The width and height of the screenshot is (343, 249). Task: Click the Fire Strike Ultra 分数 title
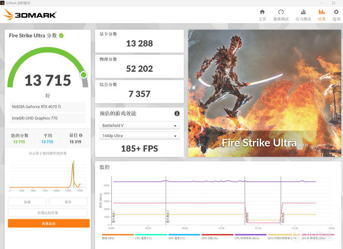click(33, 36)
